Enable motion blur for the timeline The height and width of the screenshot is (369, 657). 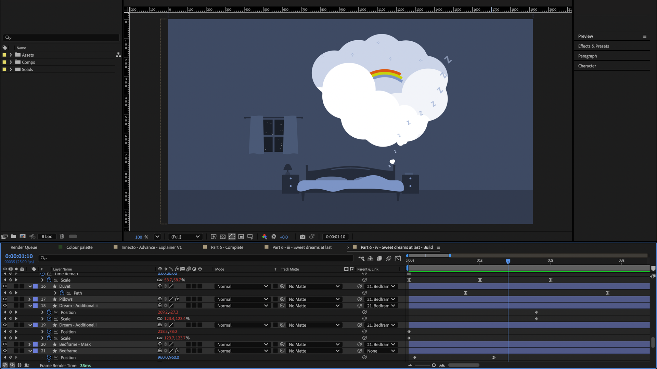pos(388,259)
